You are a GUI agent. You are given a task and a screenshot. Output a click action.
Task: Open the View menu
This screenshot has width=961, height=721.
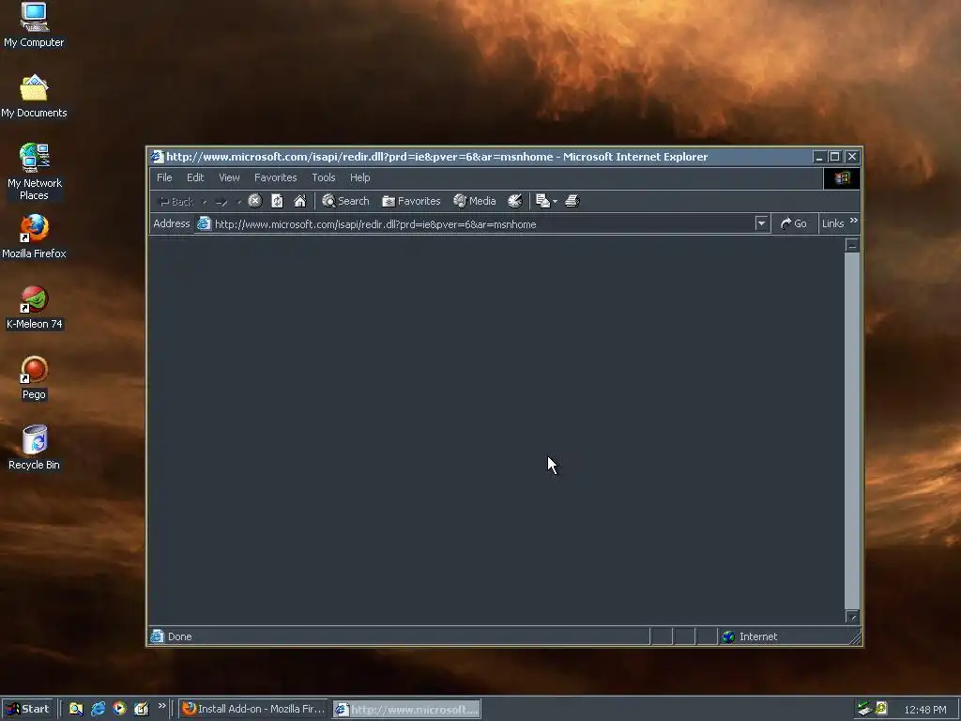(x=229, y=177)
